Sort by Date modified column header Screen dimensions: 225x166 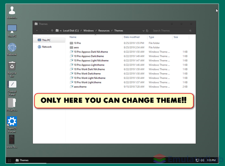(131, 37)
